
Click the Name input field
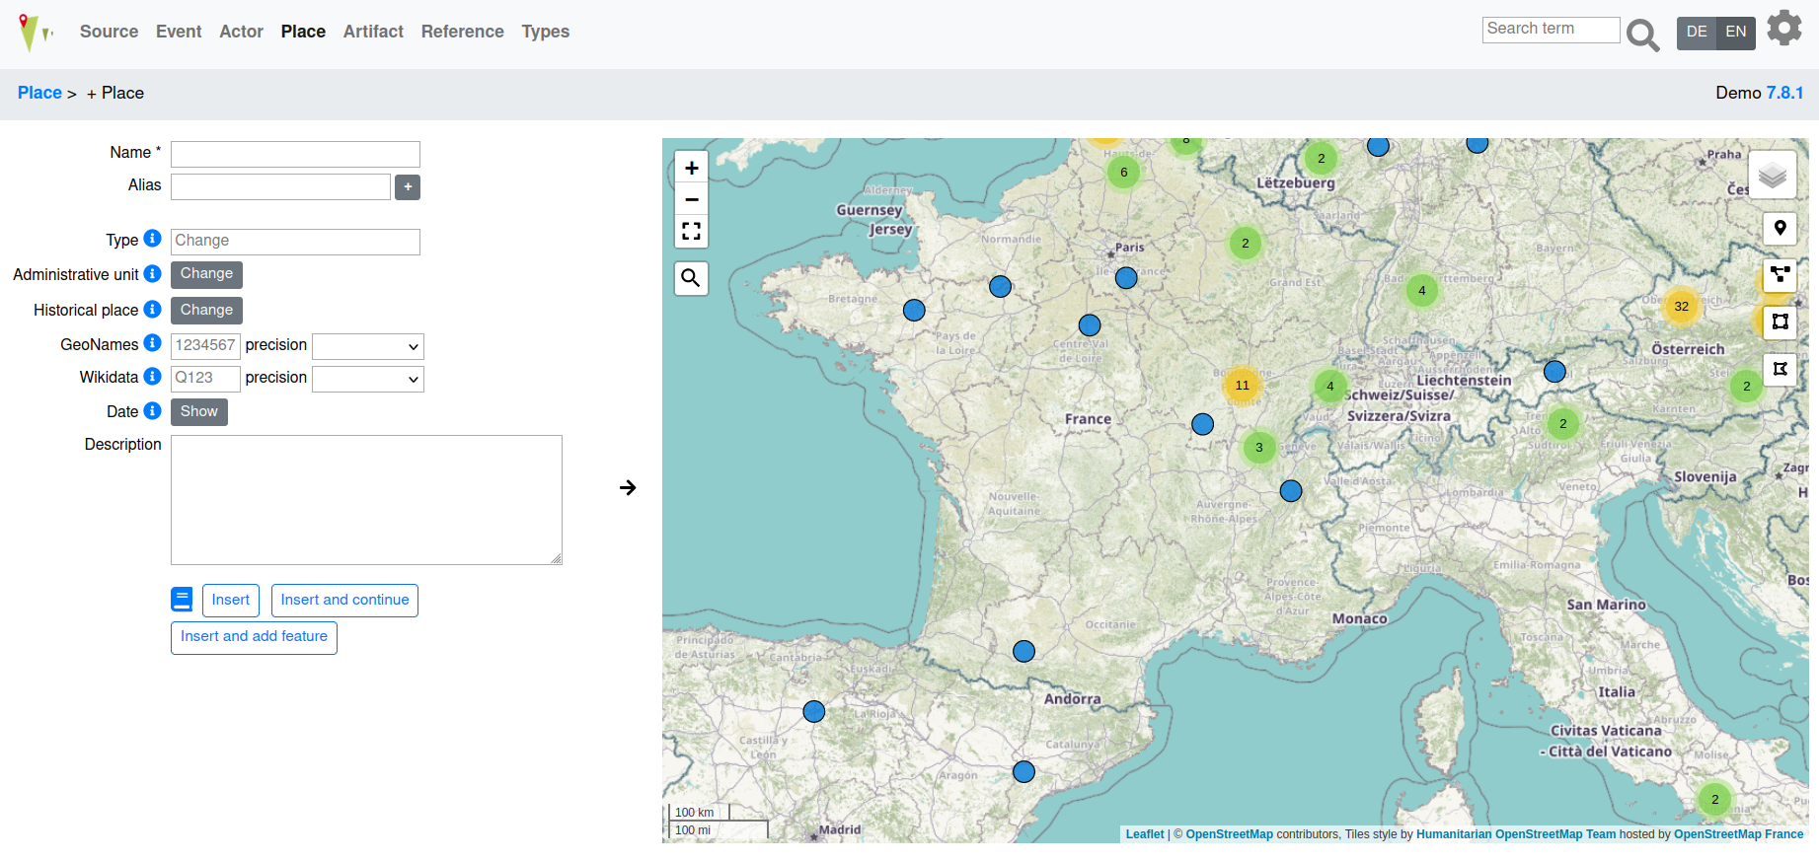295,154
